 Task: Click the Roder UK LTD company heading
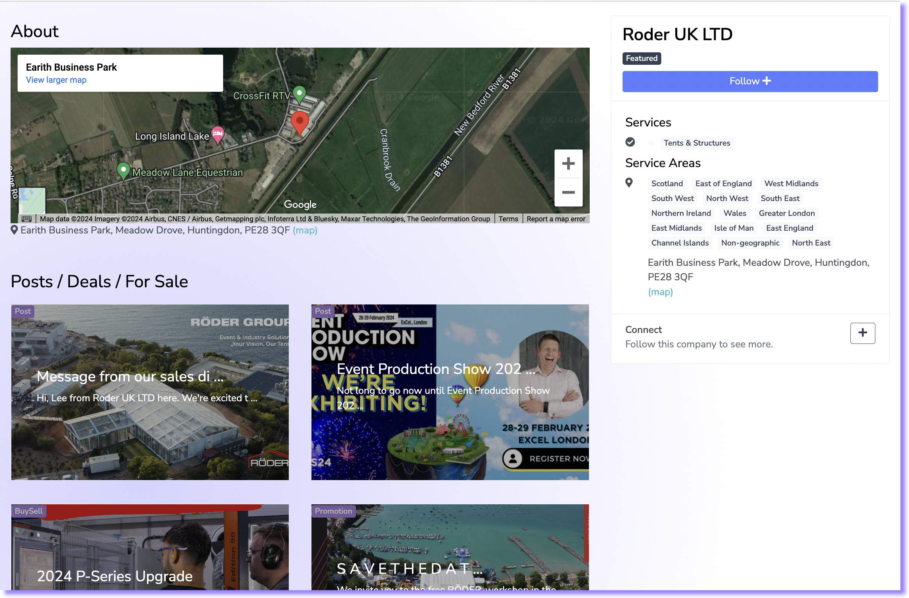[677, 34]
